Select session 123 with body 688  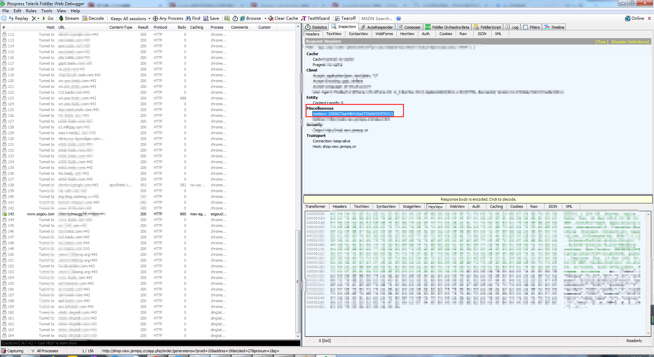(148, 98)
